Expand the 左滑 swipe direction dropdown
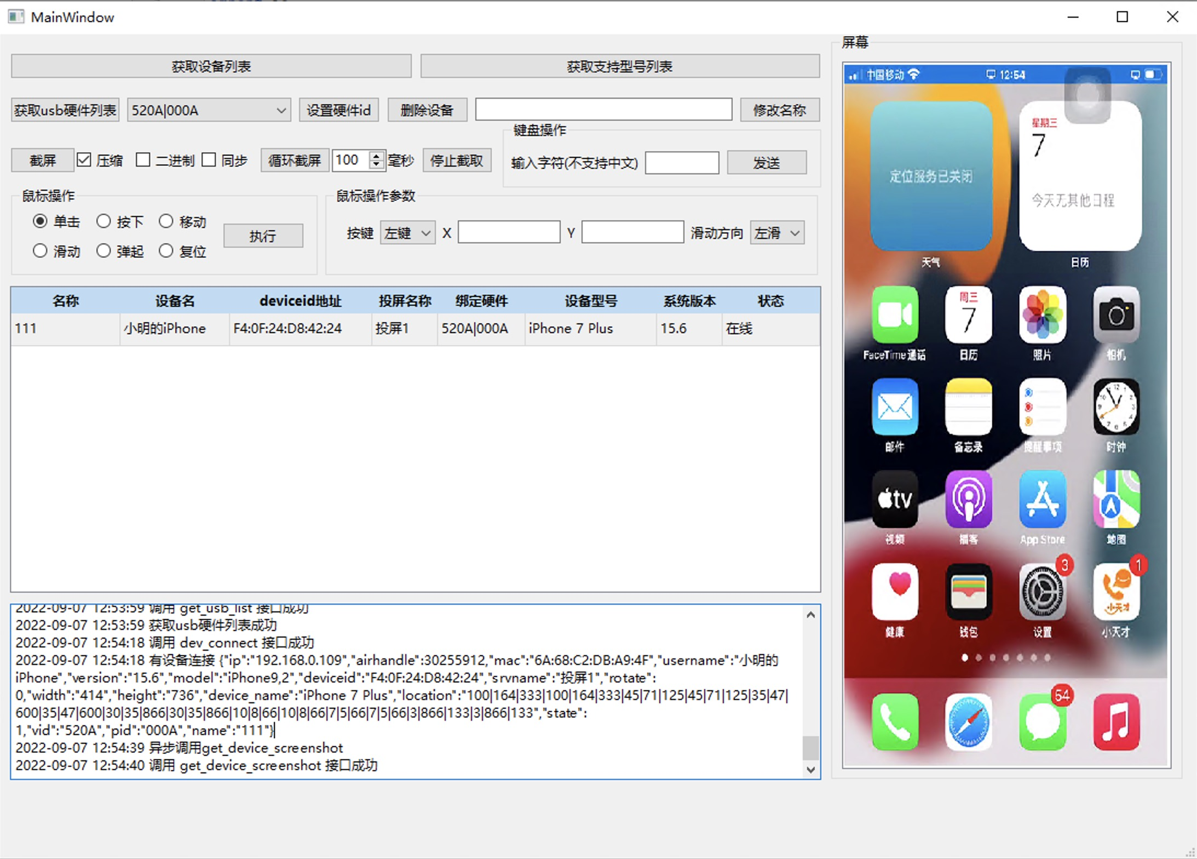Screen dimensions: 1197x859 [776, 233]
